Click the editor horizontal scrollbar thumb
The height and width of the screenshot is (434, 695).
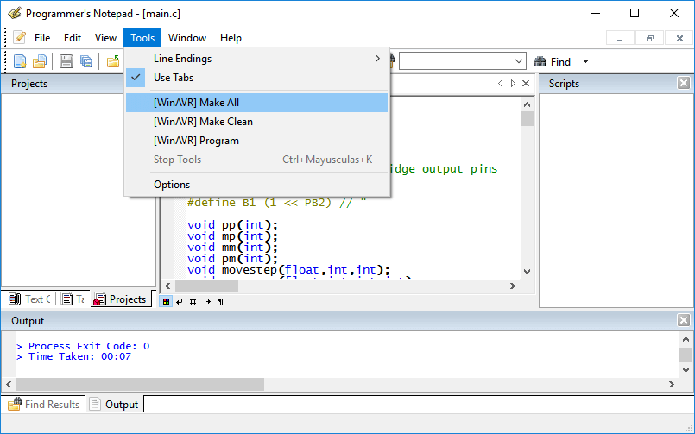pyautogui.click(x=206, y=286)
